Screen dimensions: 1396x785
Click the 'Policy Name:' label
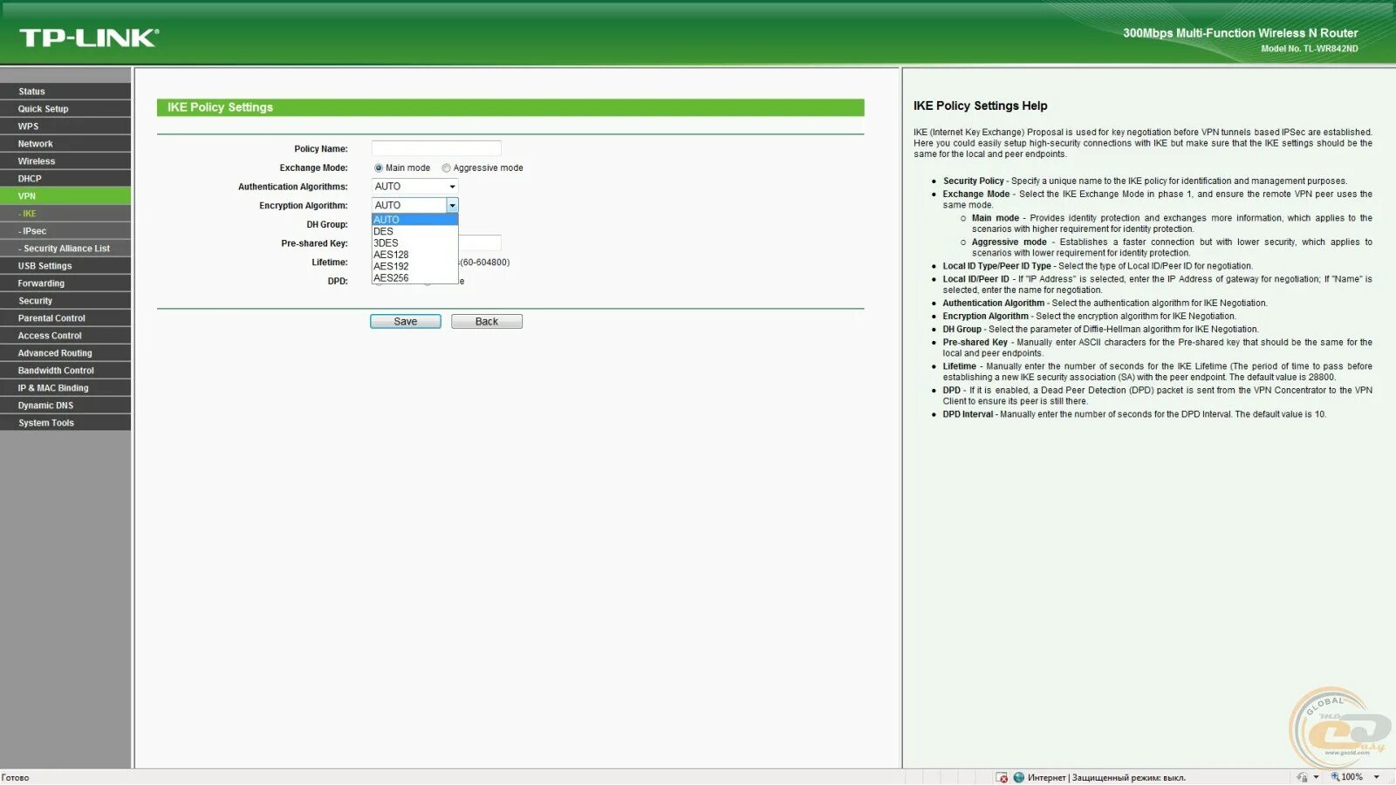click(x=321, y=149)
